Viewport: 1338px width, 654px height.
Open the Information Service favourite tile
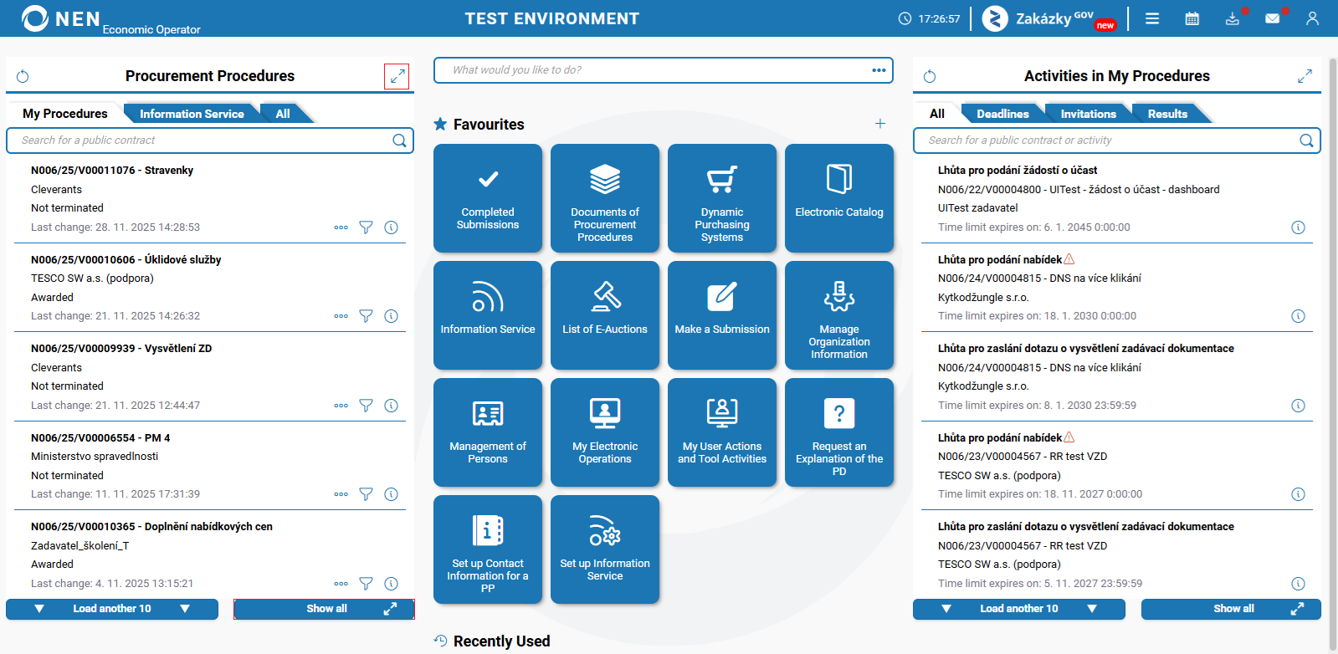488,315
